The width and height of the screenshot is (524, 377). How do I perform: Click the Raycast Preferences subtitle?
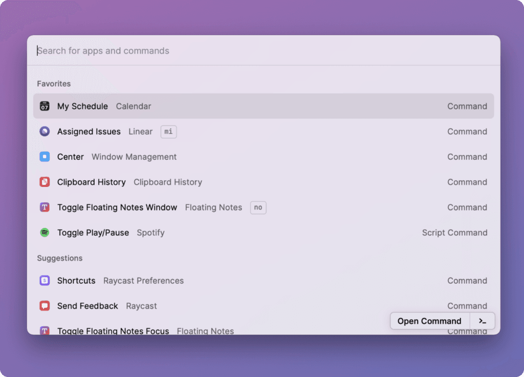(x=143, y=280)
